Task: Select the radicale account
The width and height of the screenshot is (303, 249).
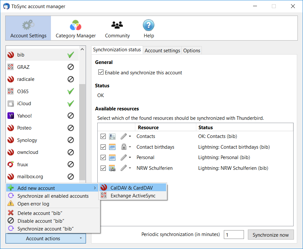Action: click(x=42, y=79)
